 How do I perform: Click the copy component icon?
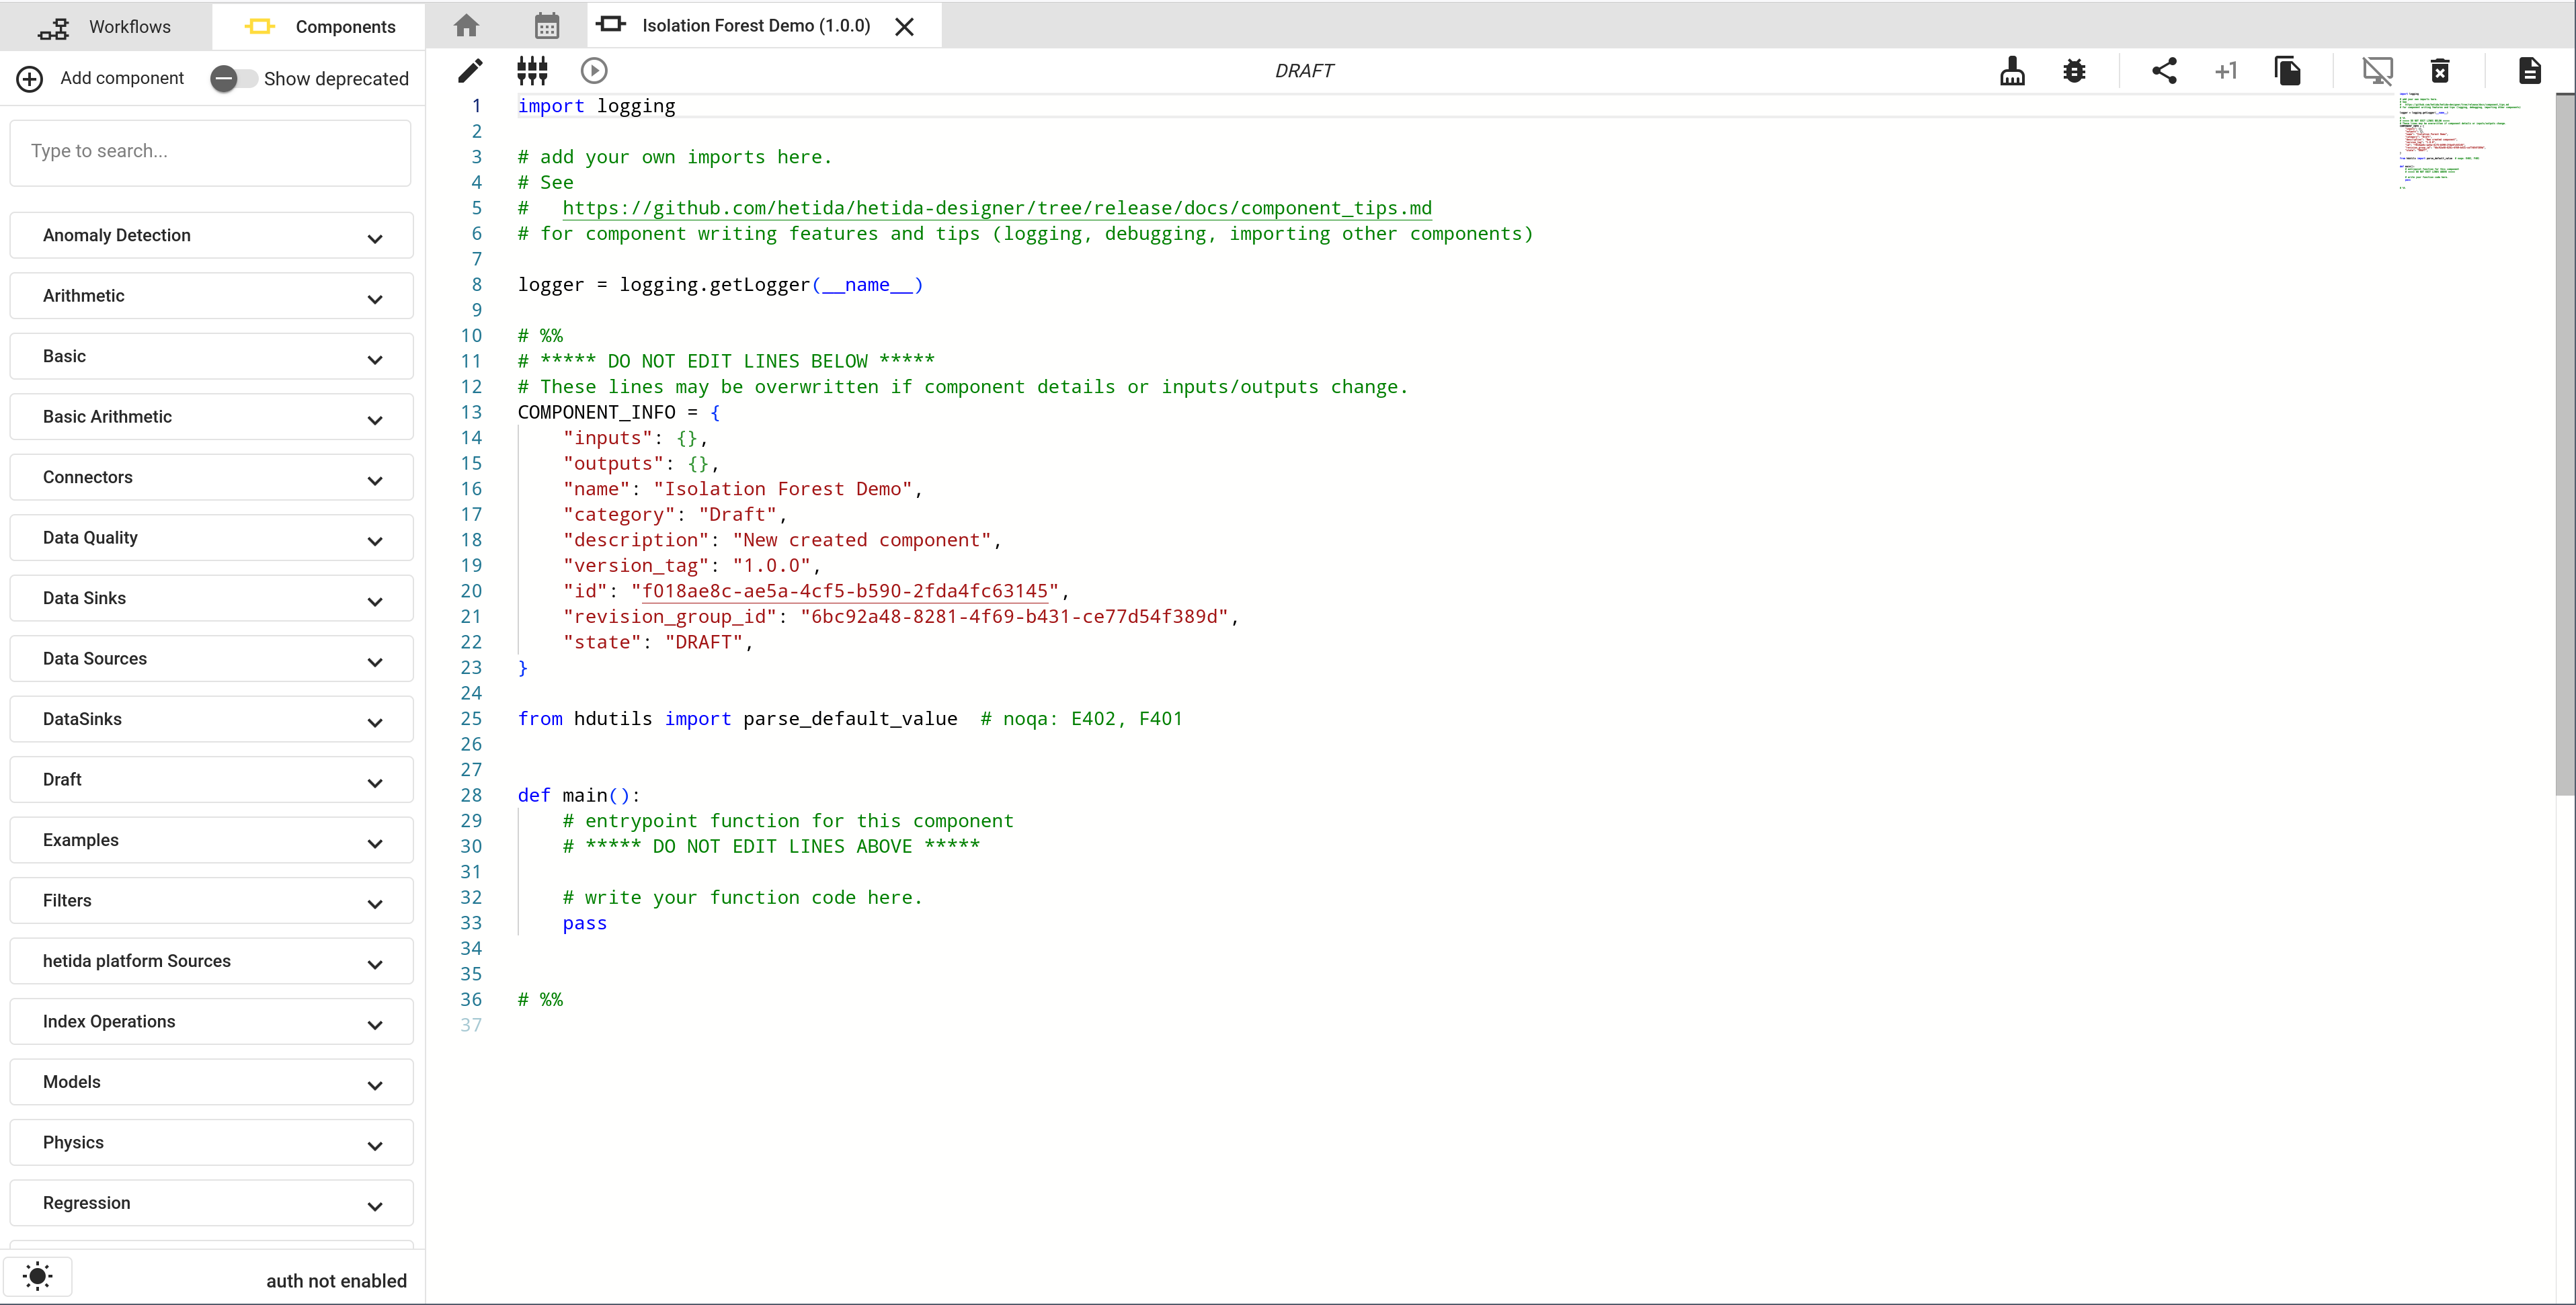click(2287, 71)
